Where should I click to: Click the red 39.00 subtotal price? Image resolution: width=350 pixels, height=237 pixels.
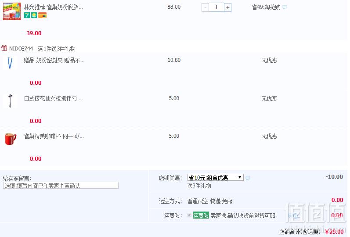pos(34,33)
